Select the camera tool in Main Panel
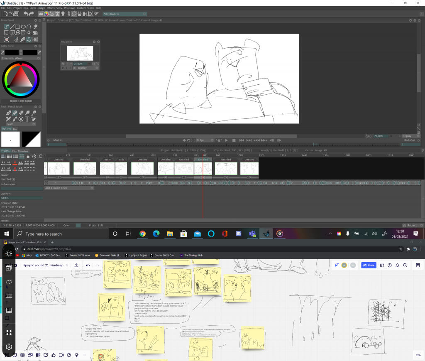This screenshot has height=361, width=425. (35, 33)
